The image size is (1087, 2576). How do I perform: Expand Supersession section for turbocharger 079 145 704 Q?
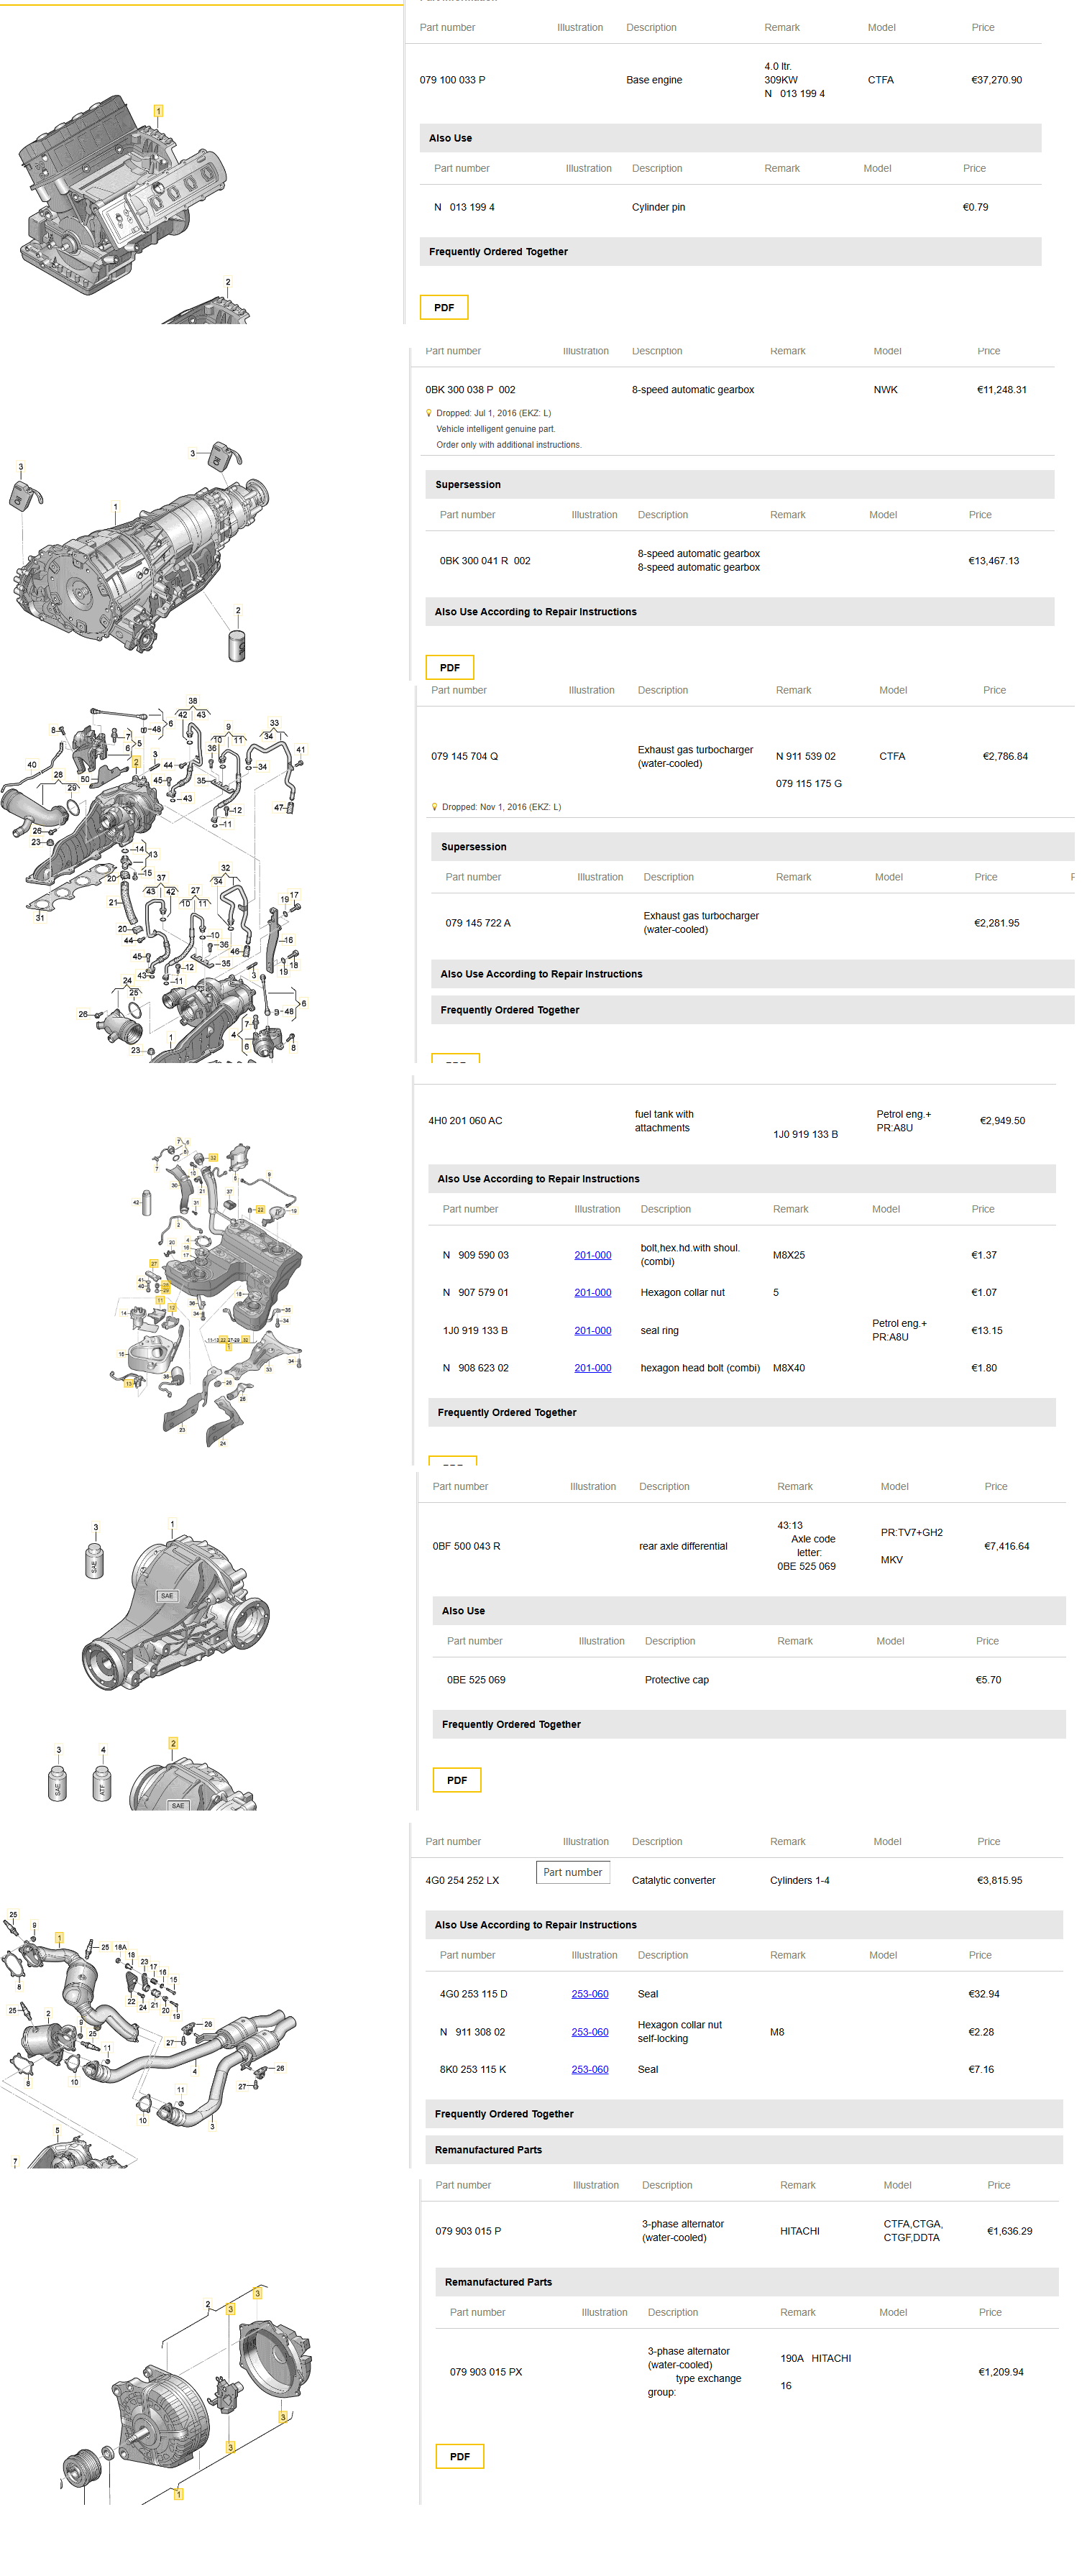click(x=753, y=847)
